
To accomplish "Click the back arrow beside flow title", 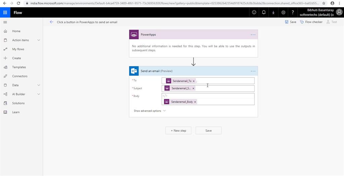I will click(51, 22).
